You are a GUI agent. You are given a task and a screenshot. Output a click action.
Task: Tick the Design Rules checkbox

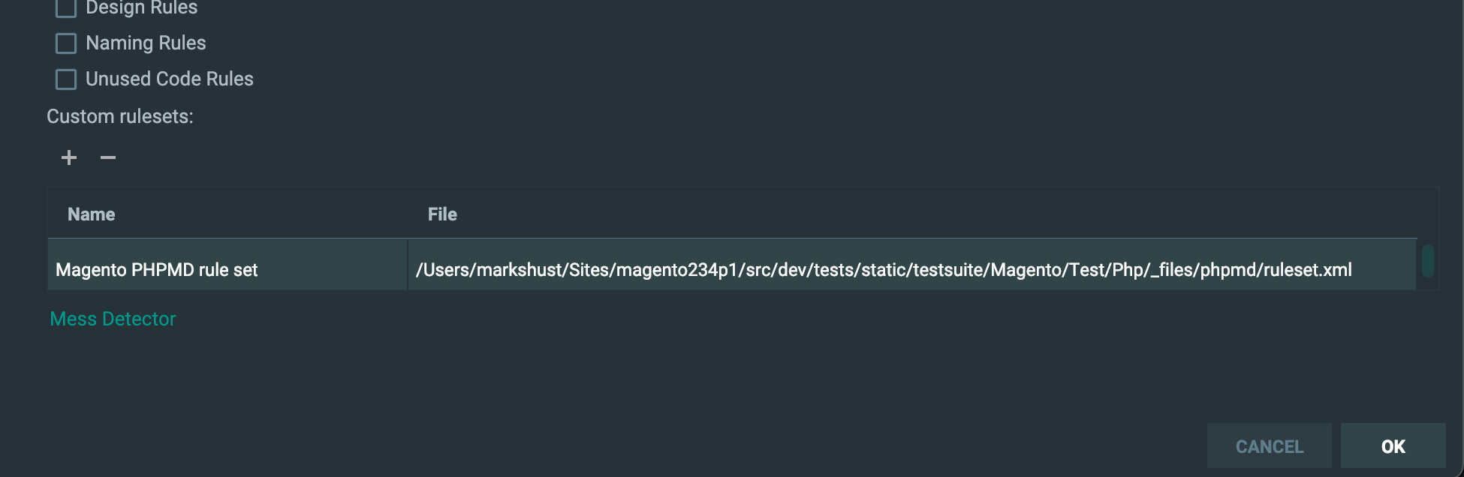[66, 7]
